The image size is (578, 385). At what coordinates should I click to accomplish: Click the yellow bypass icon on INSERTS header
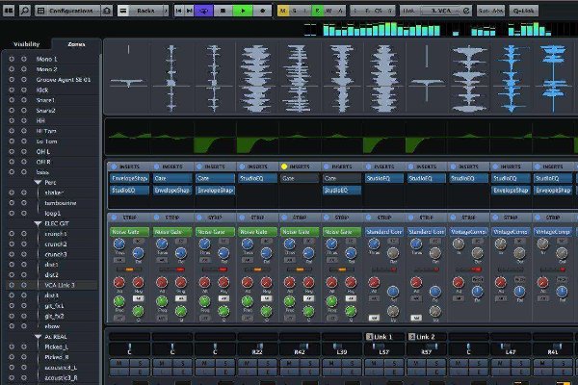[x=284, y=167]
